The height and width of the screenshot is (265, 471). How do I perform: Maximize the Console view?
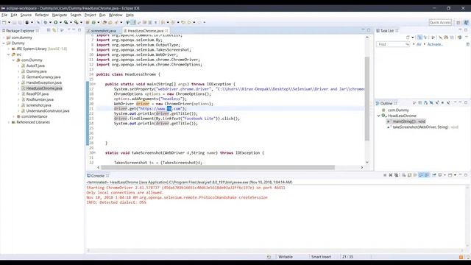point(466,174)
